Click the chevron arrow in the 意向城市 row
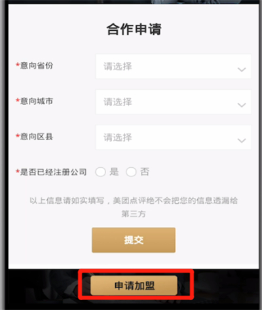 click(x=242, y=105)
